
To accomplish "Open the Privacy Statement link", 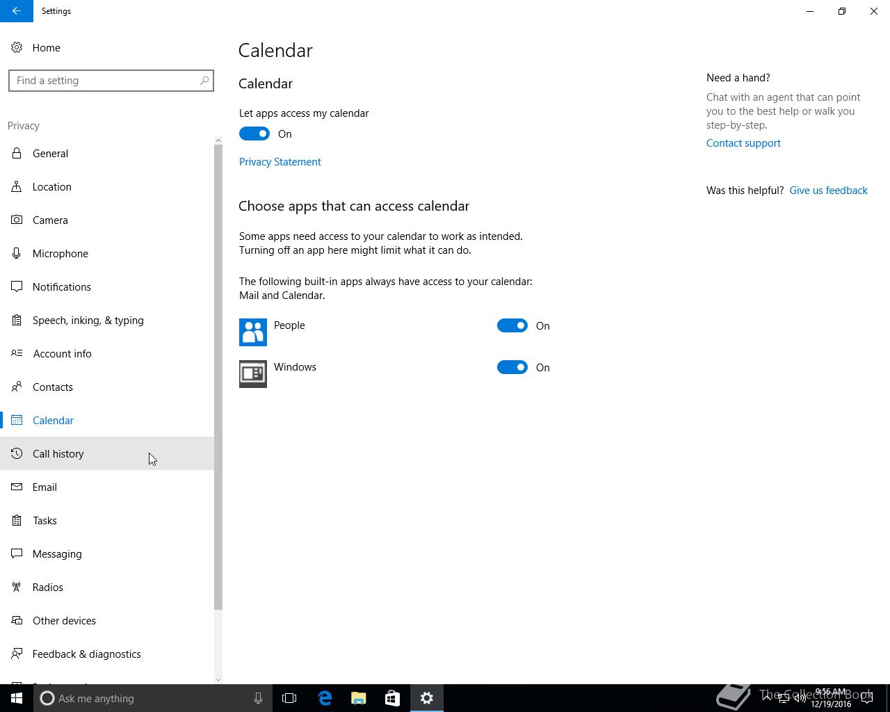I will [280, 161].
